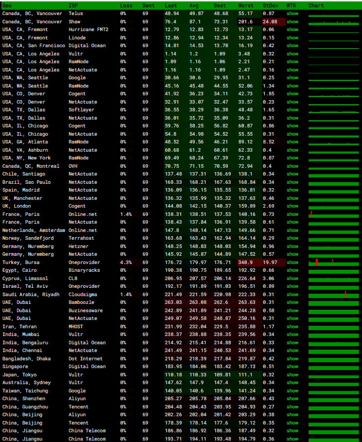Click the Binaryracks ISP cell
The width and height of the screenshot is (362, 442).
click(x=84, y=271)
